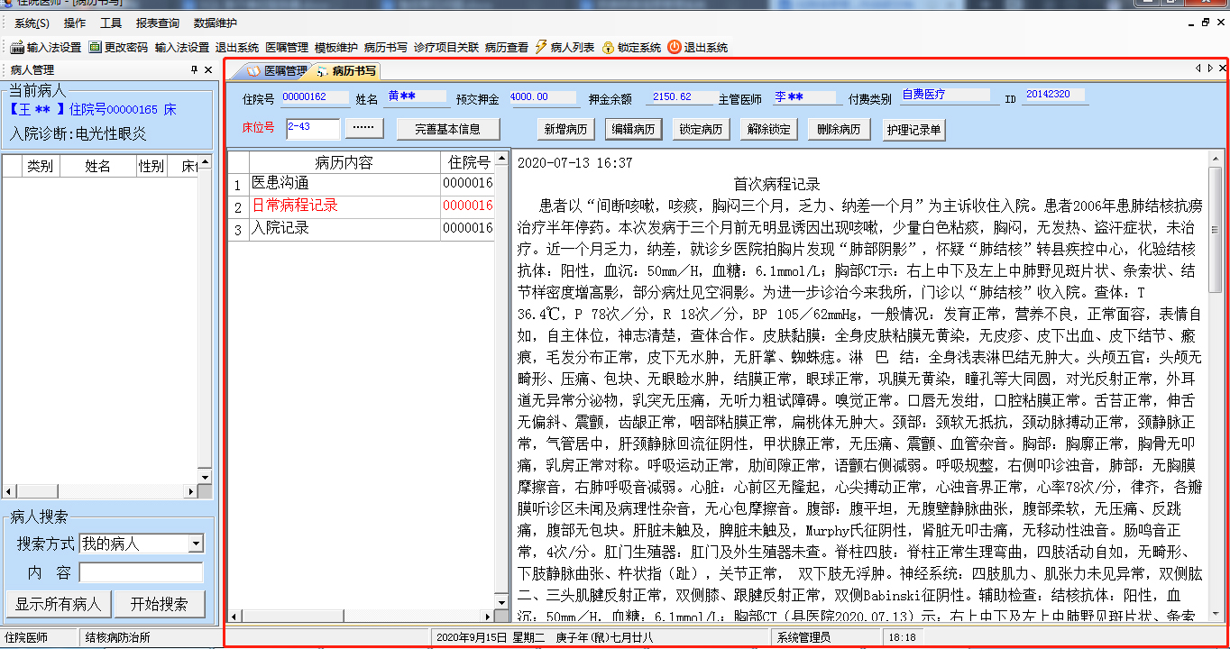This screenshot has height=649, width=1230.
Task: Click the tab scroll left arrow
Action: click(x=1198, y=69)
